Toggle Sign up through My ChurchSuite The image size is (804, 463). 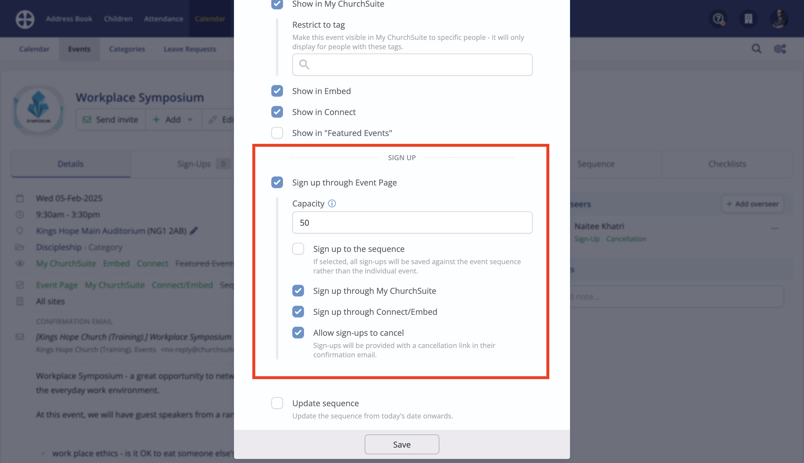[x=298, y=291]
